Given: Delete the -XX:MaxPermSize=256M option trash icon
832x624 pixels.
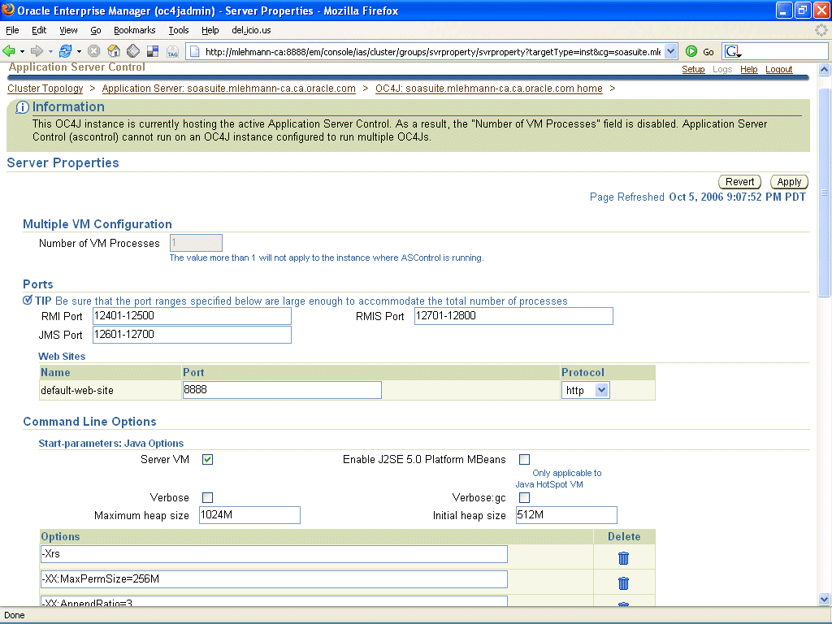Looking at the screenshot, I should 623,583.
